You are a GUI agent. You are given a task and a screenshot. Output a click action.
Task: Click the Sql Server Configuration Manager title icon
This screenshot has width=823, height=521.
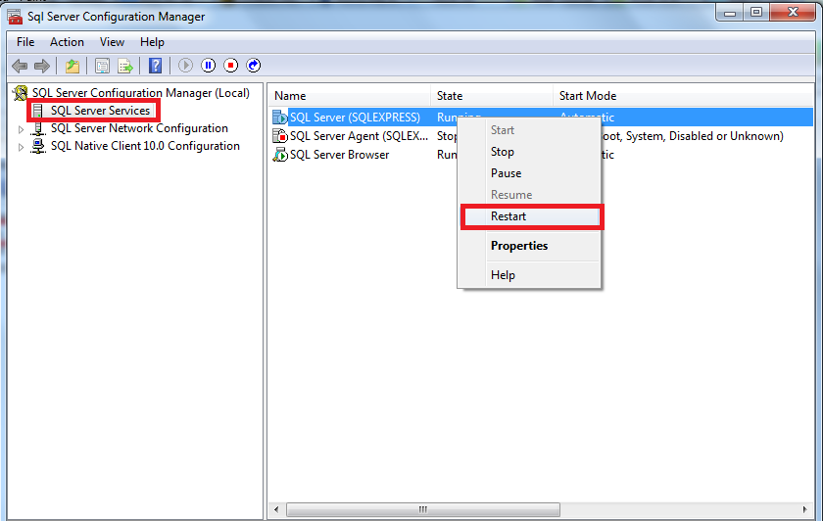15,17
